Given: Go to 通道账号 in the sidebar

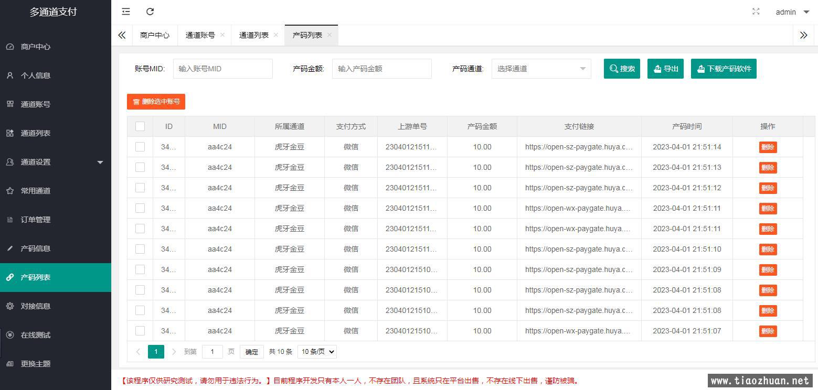Looking at the screenshot, I should 56,104.
